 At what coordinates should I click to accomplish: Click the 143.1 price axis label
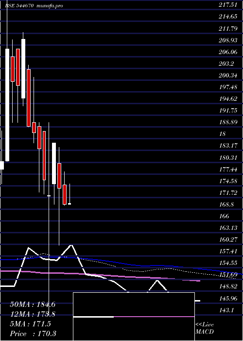click(x=226, y=310)
